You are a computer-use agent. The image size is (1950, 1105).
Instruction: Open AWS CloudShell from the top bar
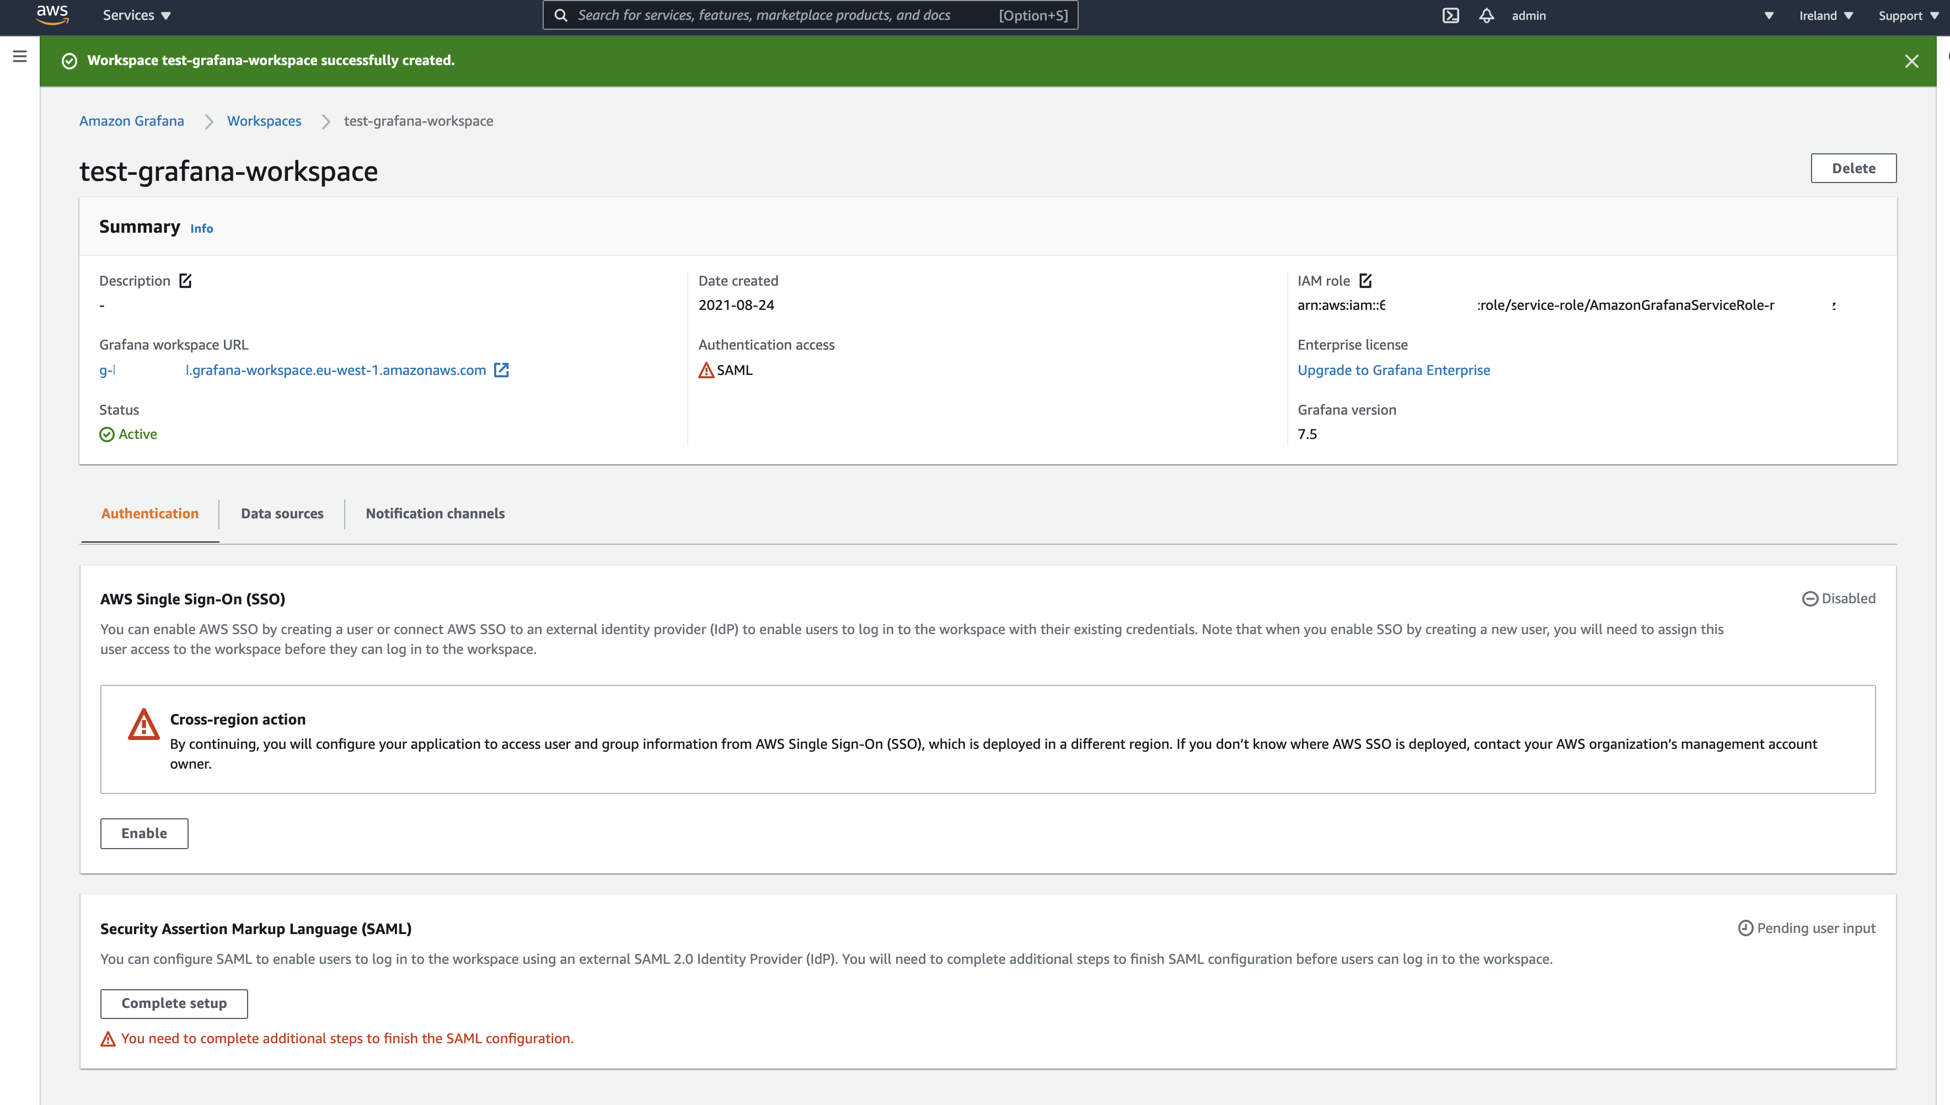click(1450, 15)
